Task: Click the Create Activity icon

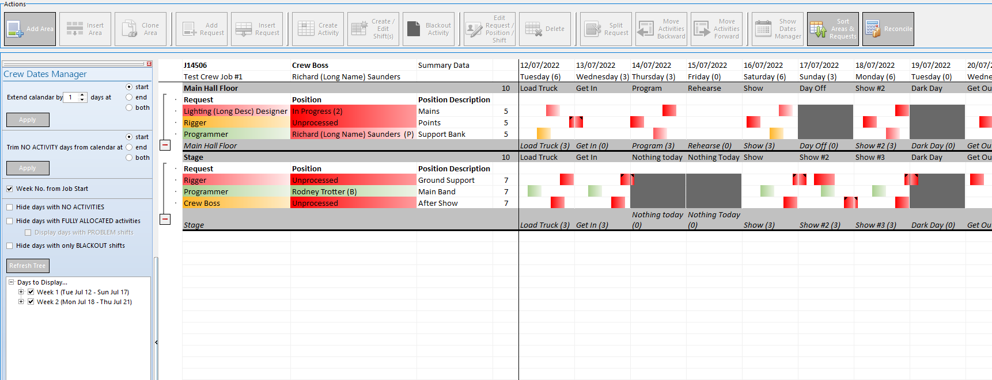Action: pyautogui.click(x=318, y=29)
